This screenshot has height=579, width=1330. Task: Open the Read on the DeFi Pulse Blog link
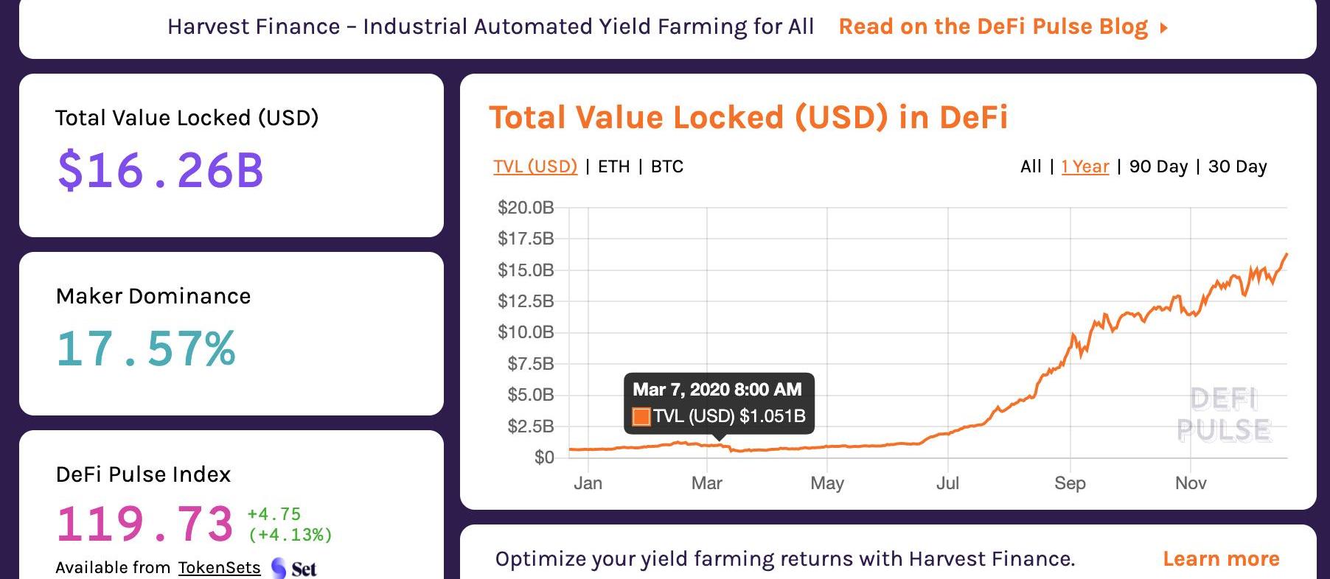(993, 27)
